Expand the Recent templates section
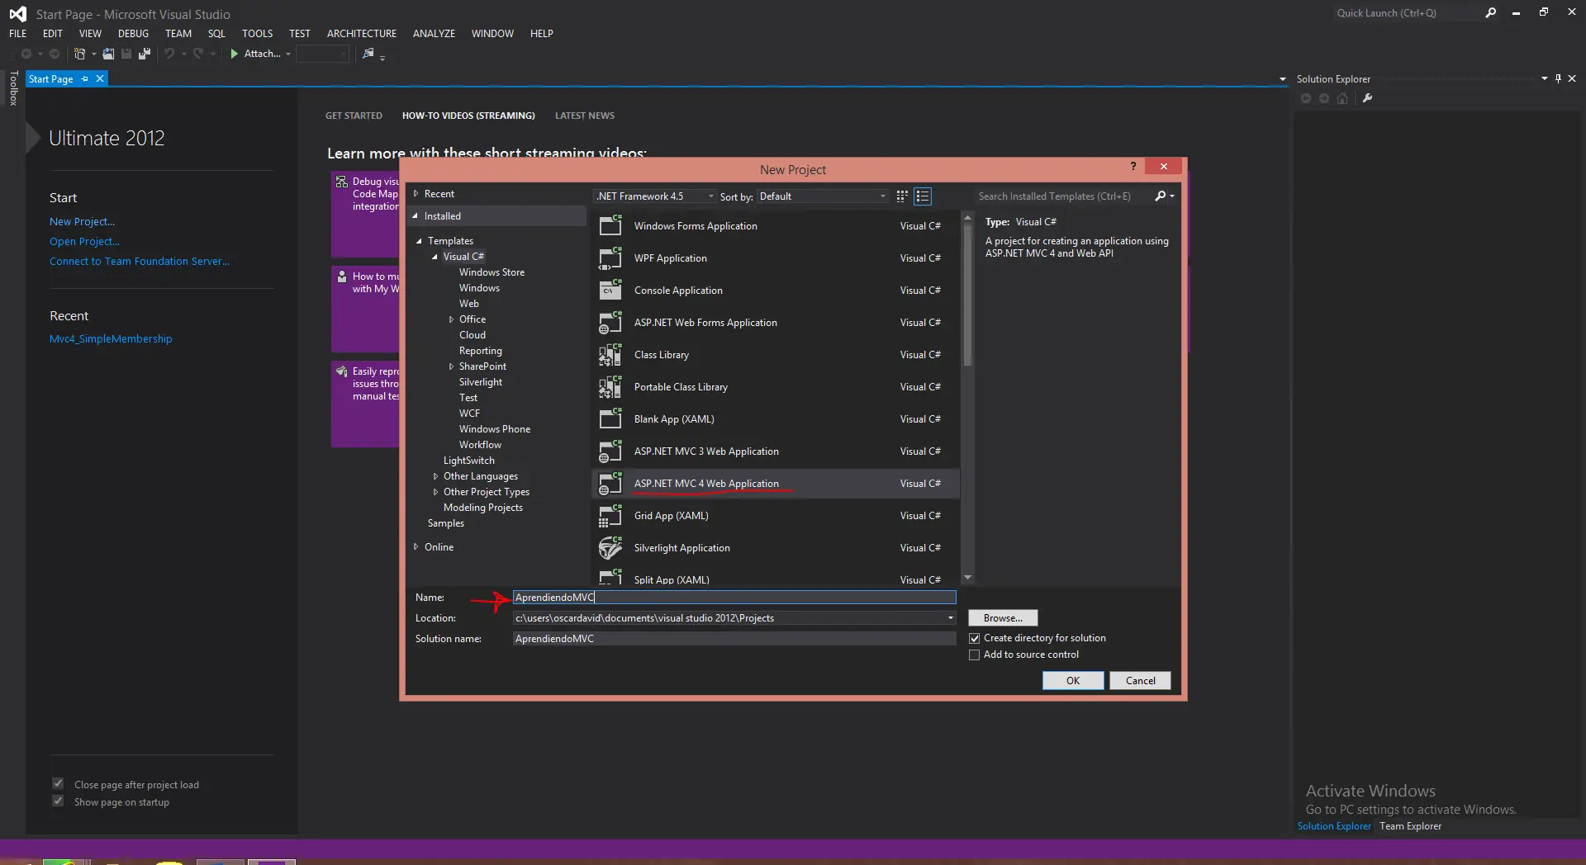The height and width of the screenshot is (865, 1586). coord(416,194)
